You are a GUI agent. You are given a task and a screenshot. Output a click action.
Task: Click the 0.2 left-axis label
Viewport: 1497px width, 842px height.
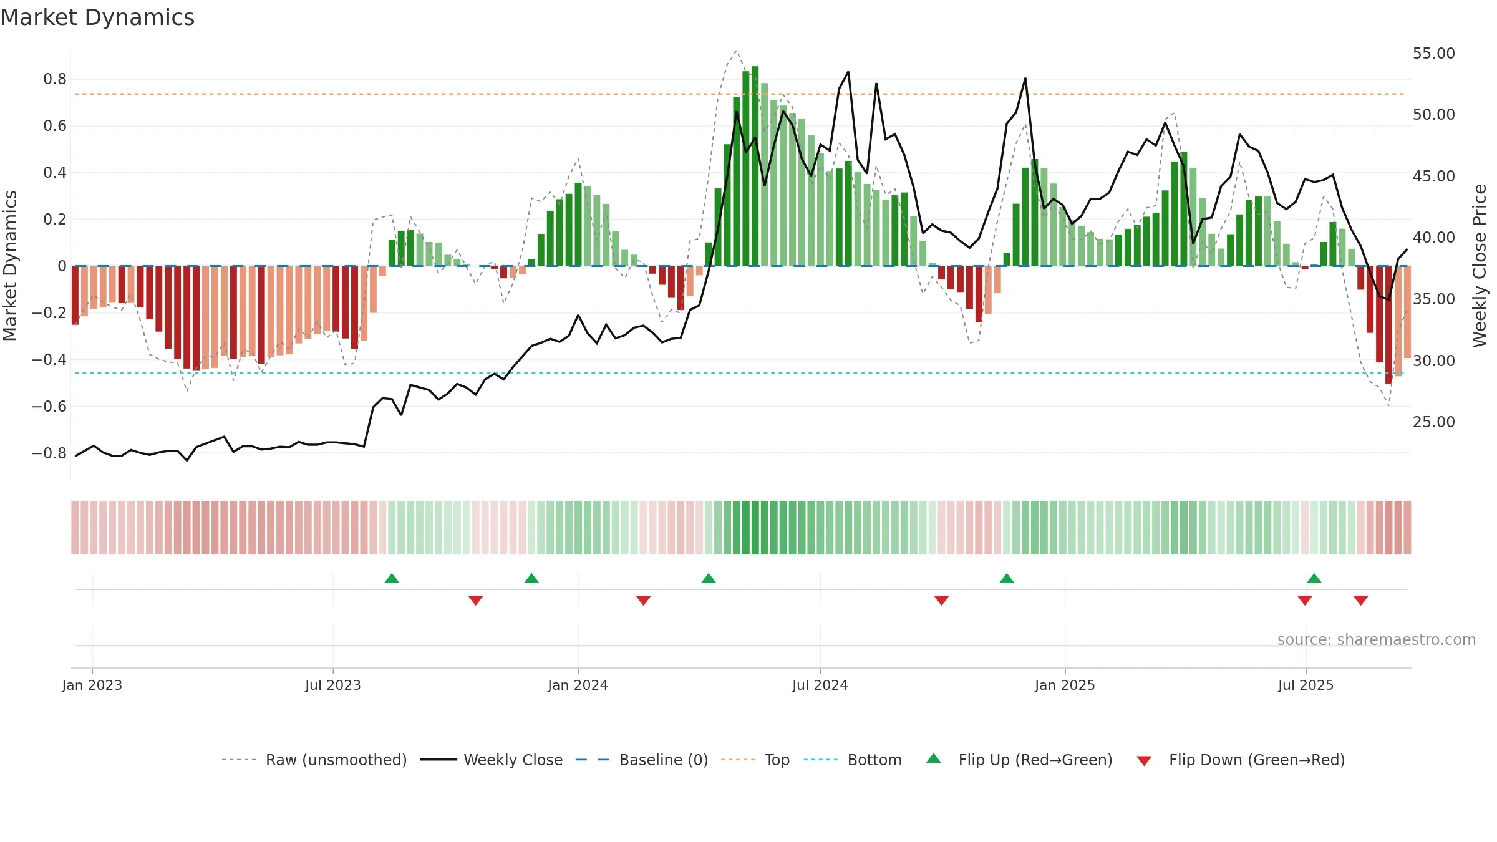coord(55,220)
